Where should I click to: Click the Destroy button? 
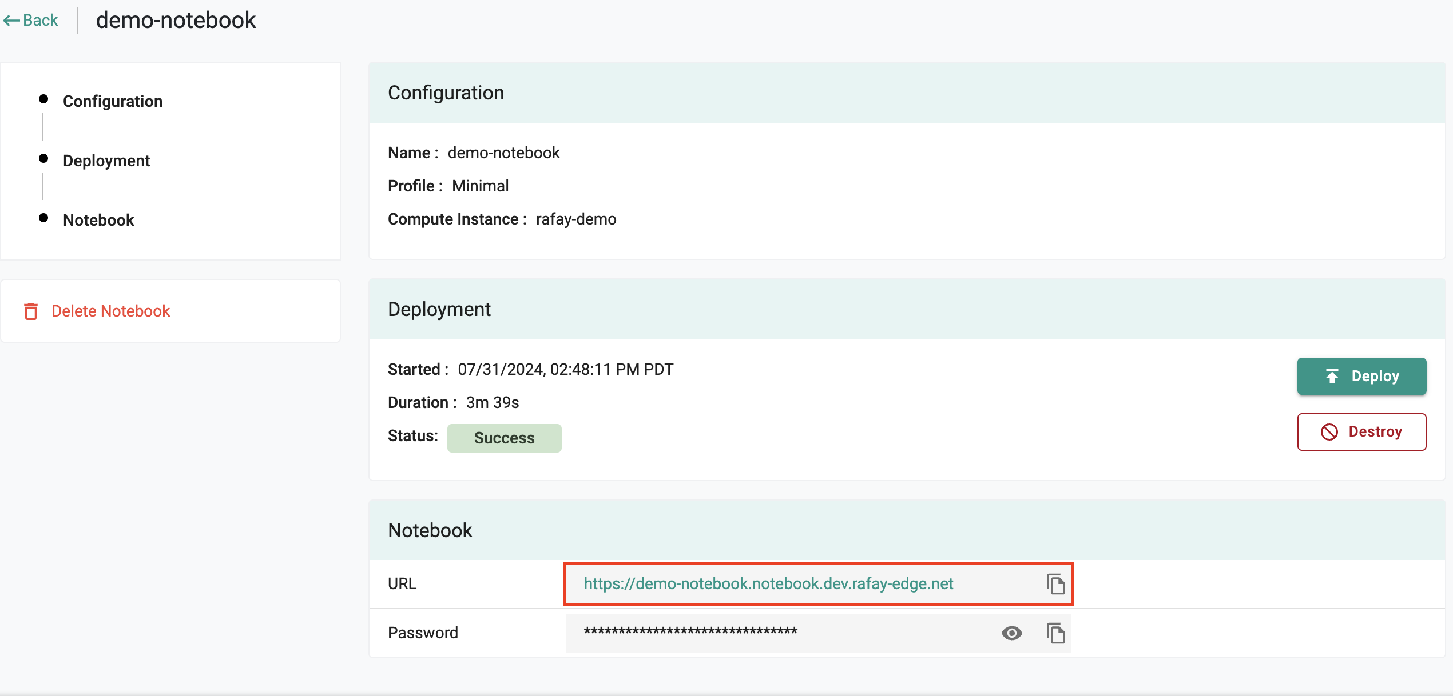click(1361, 431)
